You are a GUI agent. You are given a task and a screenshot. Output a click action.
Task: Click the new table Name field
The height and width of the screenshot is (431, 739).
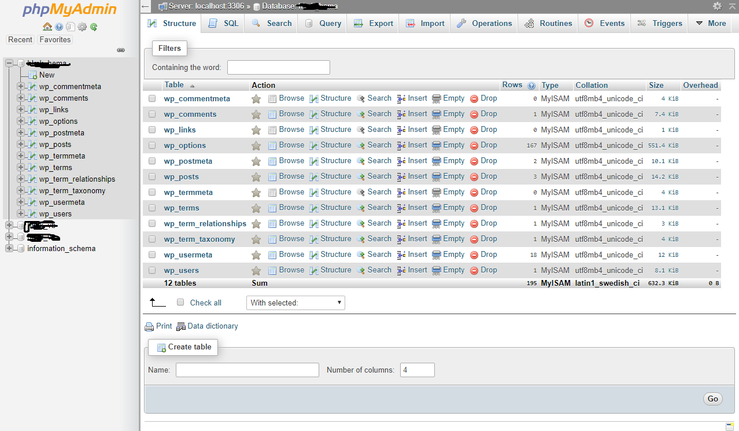[247, 370]
